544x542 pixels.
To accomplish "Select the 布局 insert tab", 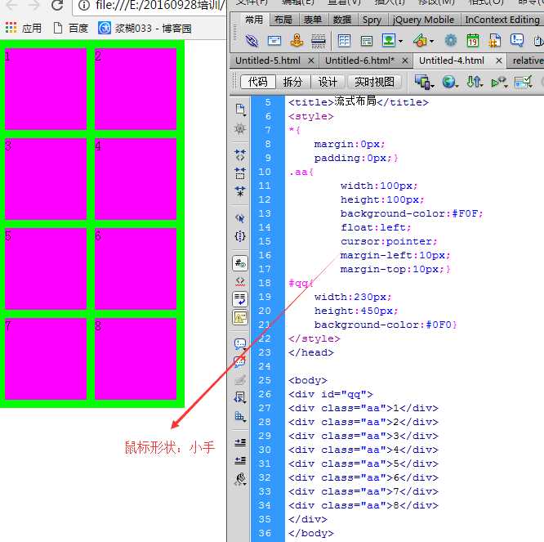I will 283,20.
